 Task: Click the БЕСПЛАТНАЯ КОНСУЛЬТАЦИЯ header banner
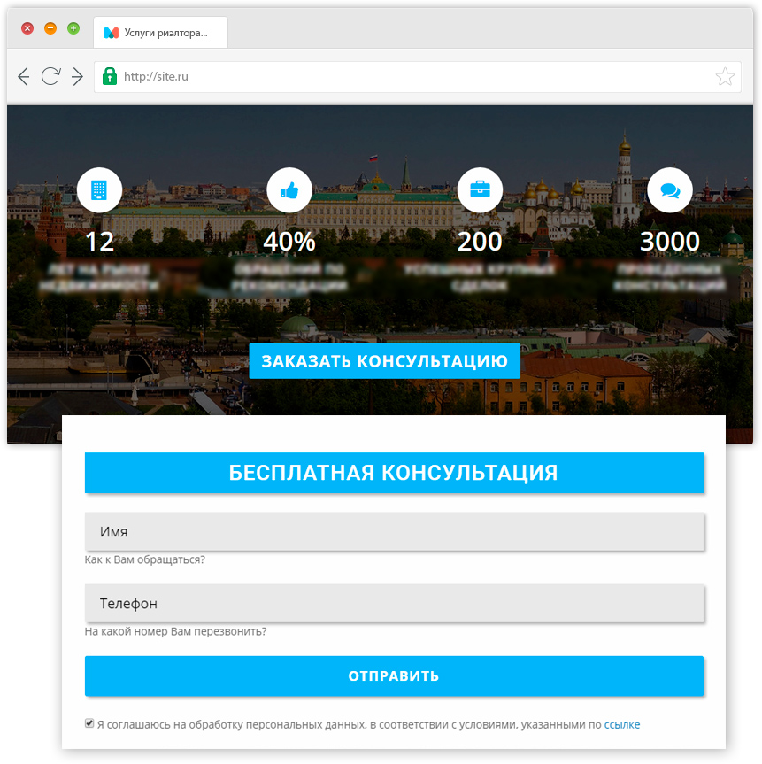[x=394, y=473]
